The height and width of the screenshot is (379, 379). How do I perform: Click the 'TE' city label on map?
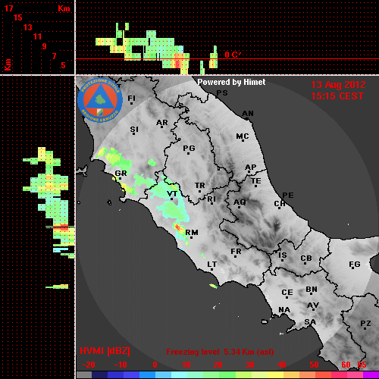coord(256,181)
